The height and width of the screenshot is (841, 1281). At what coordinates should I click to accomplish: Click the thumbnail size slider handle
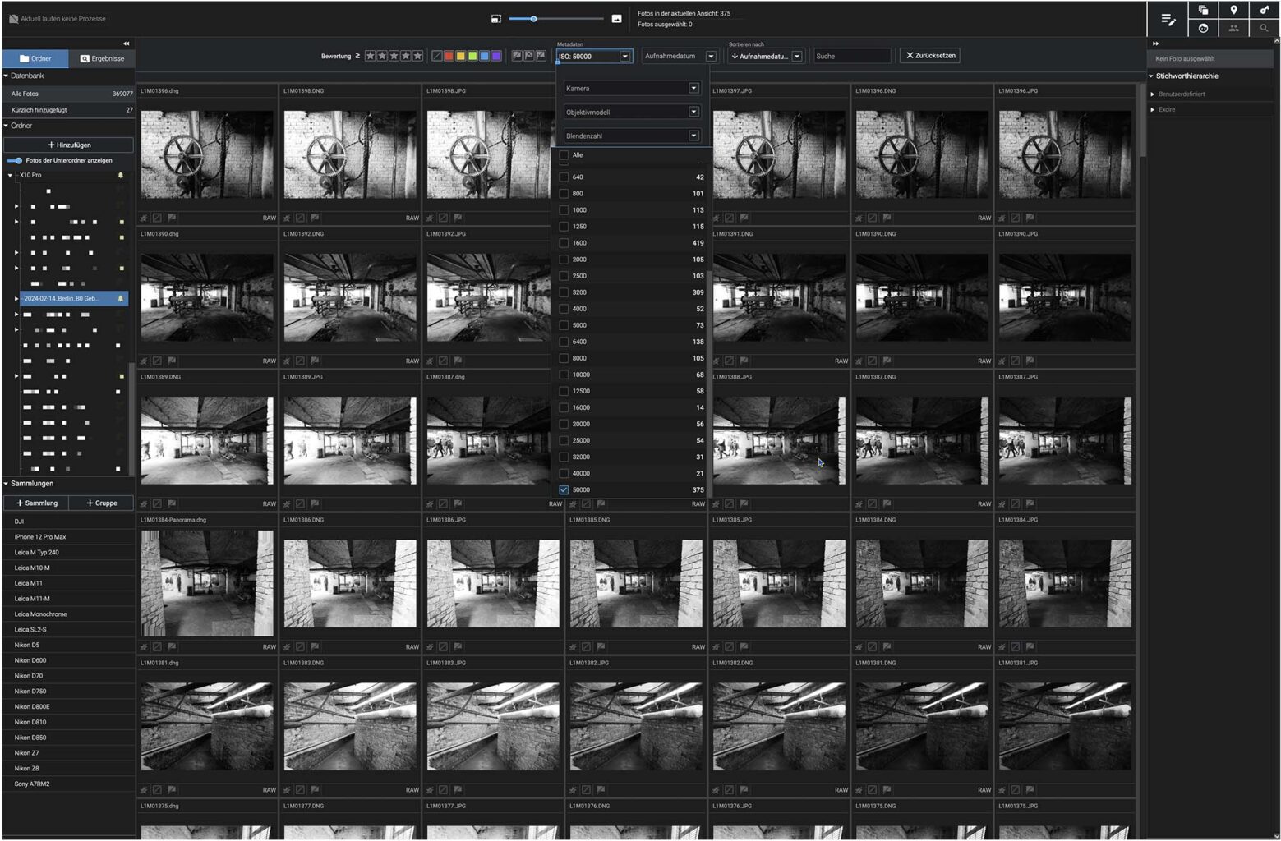[533, 18]
